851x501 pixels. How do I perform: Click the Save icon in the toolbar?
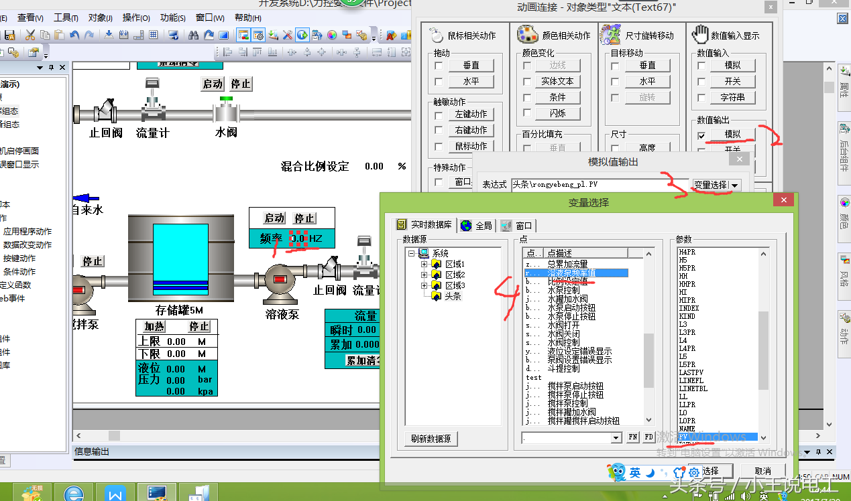tap(9, 35)
